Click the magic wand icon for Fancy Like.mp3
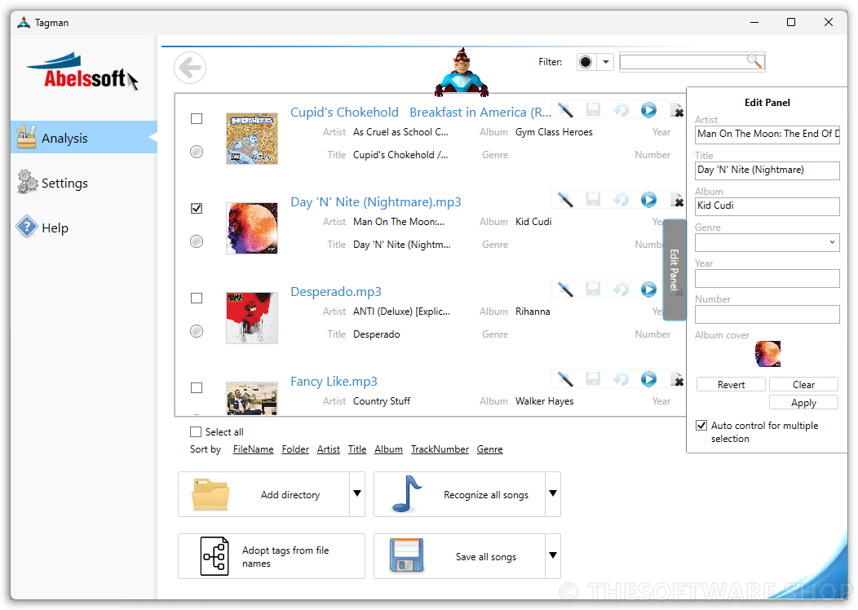 click(x=565, y=379)
